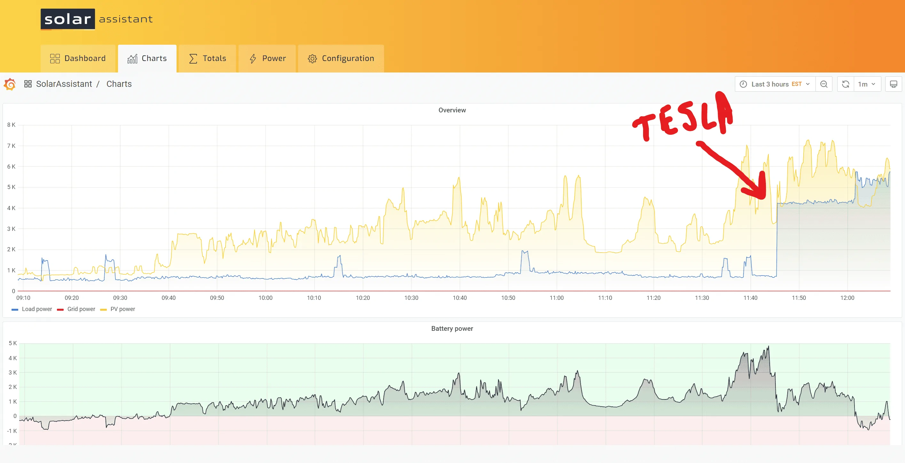Expand the 1m refresh interval dropdown
Viewport: 905px width, 463px height.
coord(867,84)
